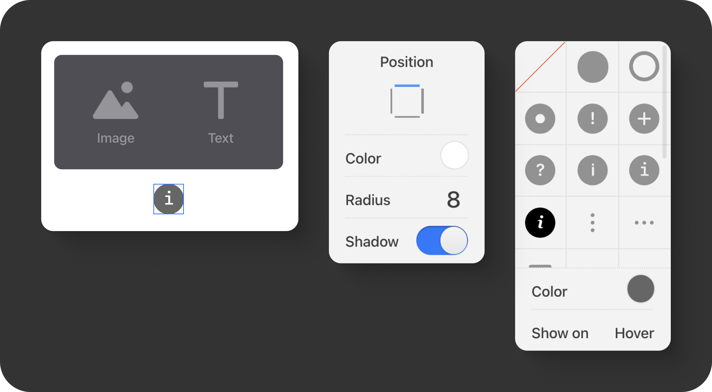Image resolution: width=712 pixels, height=392 pixels.
Task: Open the gray icon Color swatch
Action: tap(641, 289)
